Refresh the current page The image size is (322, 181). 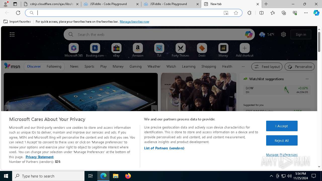point(18,13)
